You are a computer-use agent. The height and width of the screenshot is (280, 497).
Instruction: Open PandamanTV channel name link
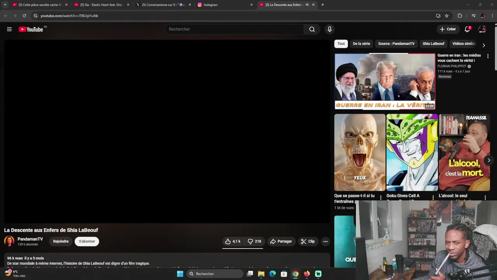point(30,239)
